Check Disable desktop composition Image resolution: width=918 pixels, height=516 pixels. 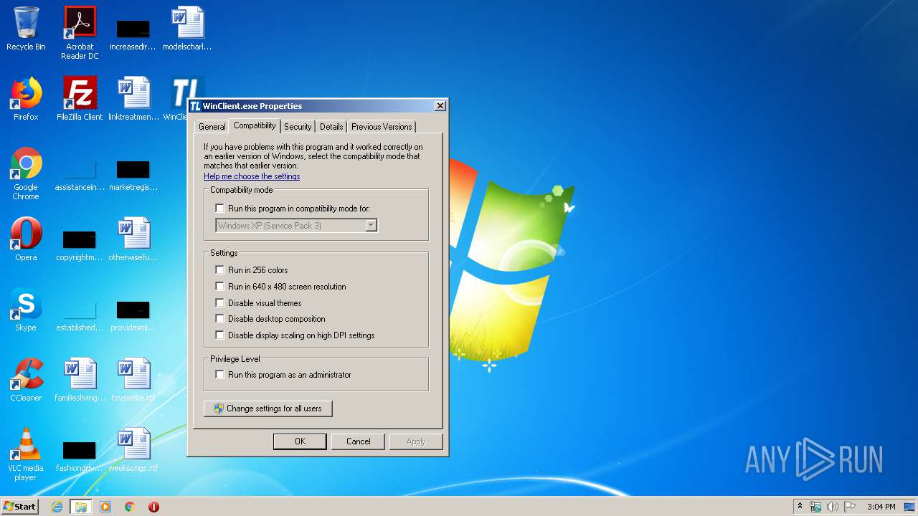220,319
